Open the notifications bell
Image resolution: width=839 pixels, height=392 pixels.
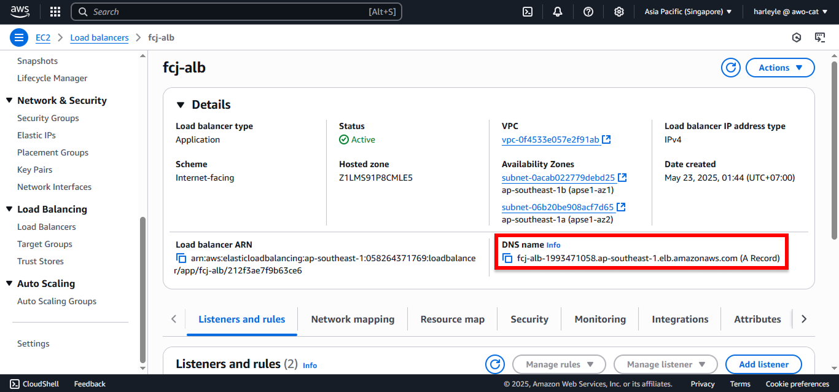pyautogui.click(x=558, y=12)
